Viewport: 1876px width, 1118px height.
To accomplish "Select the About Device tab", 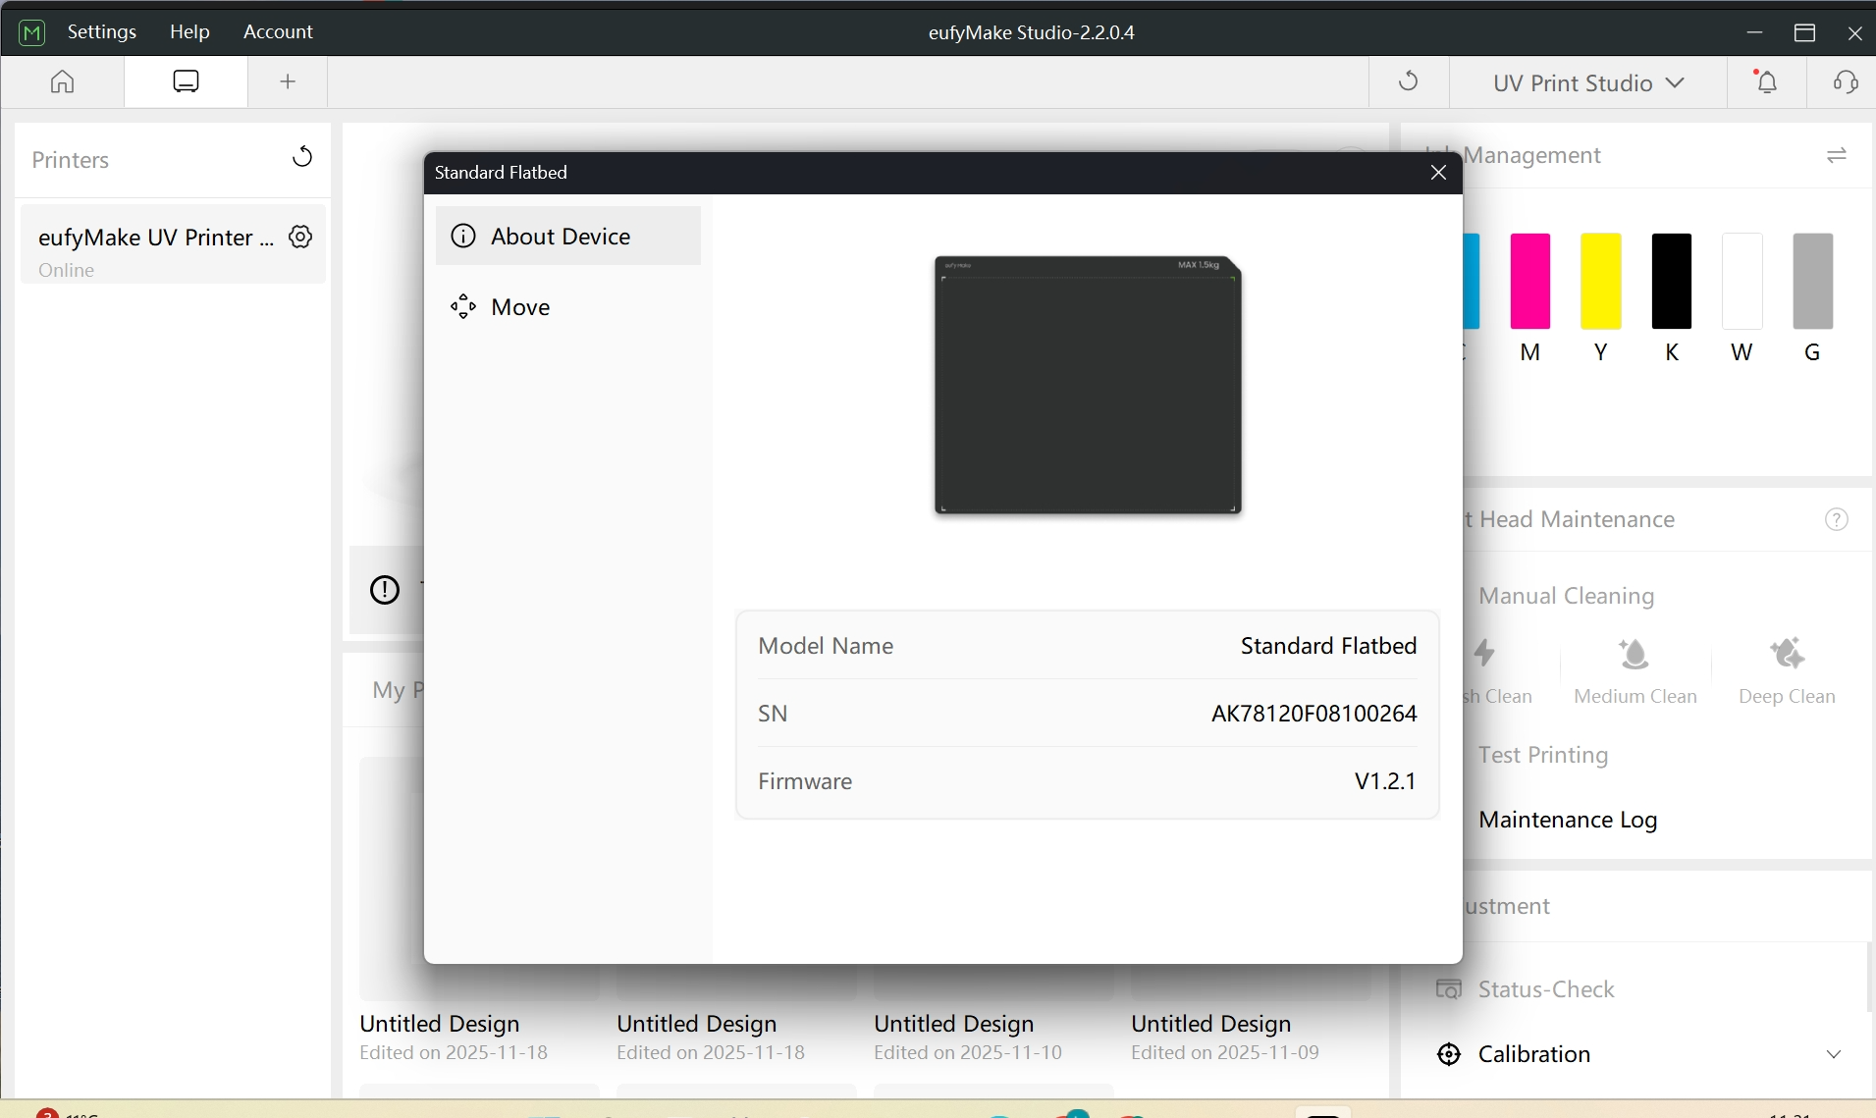I will tap(568, 236).
